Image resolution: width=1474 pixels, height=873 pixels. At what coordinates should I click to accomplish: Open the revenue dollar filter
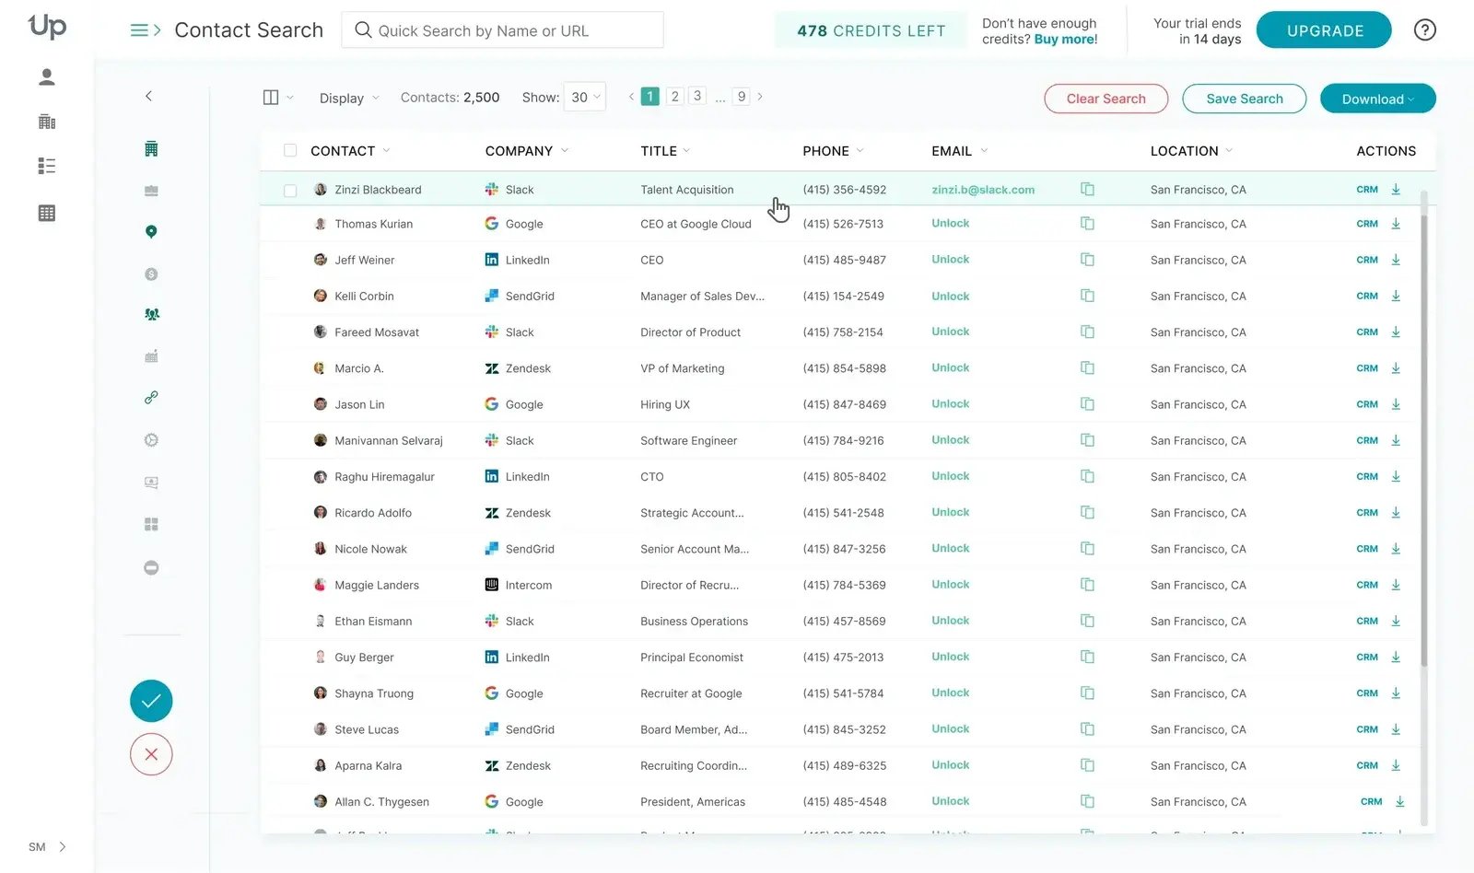151,274
